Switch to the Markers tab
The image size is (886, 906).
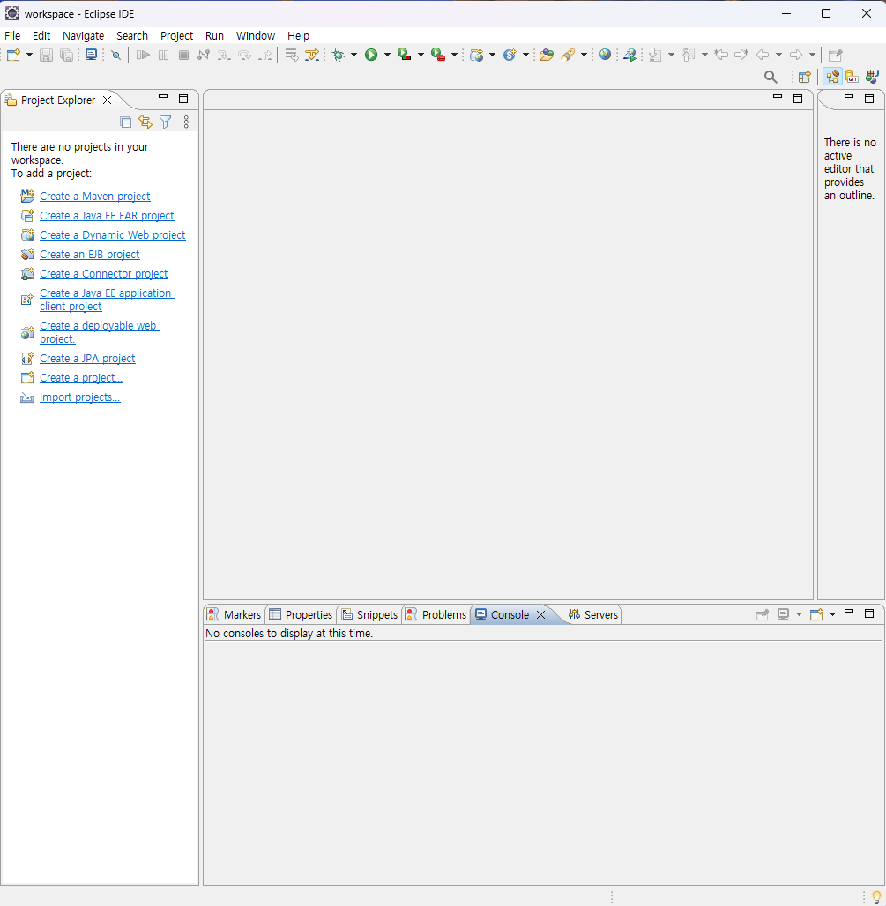pyautogui.click(x=235, y=615)
